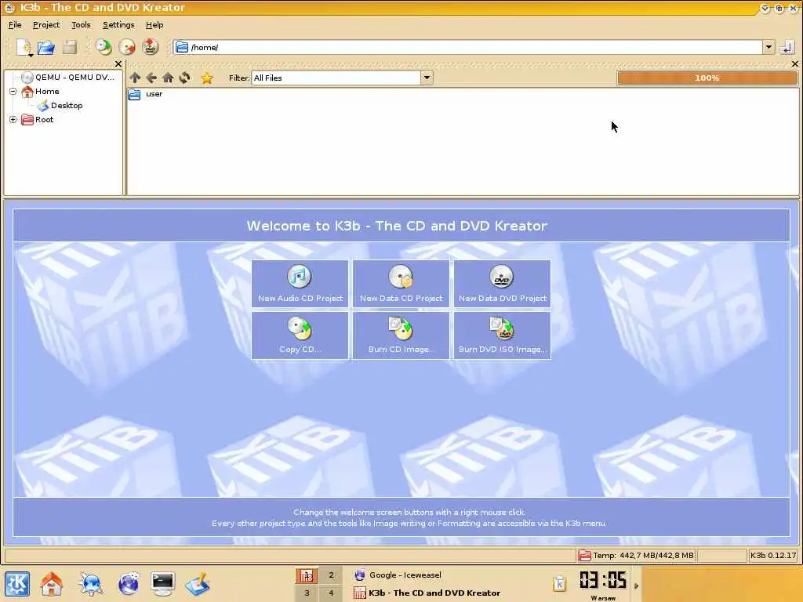Open the Settings menu
The height and width of the screenshot is (602, 803).
(118, 24)
